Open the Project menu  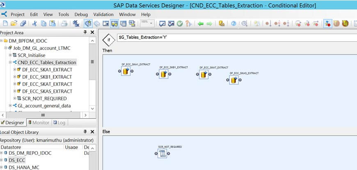point(18,14)
